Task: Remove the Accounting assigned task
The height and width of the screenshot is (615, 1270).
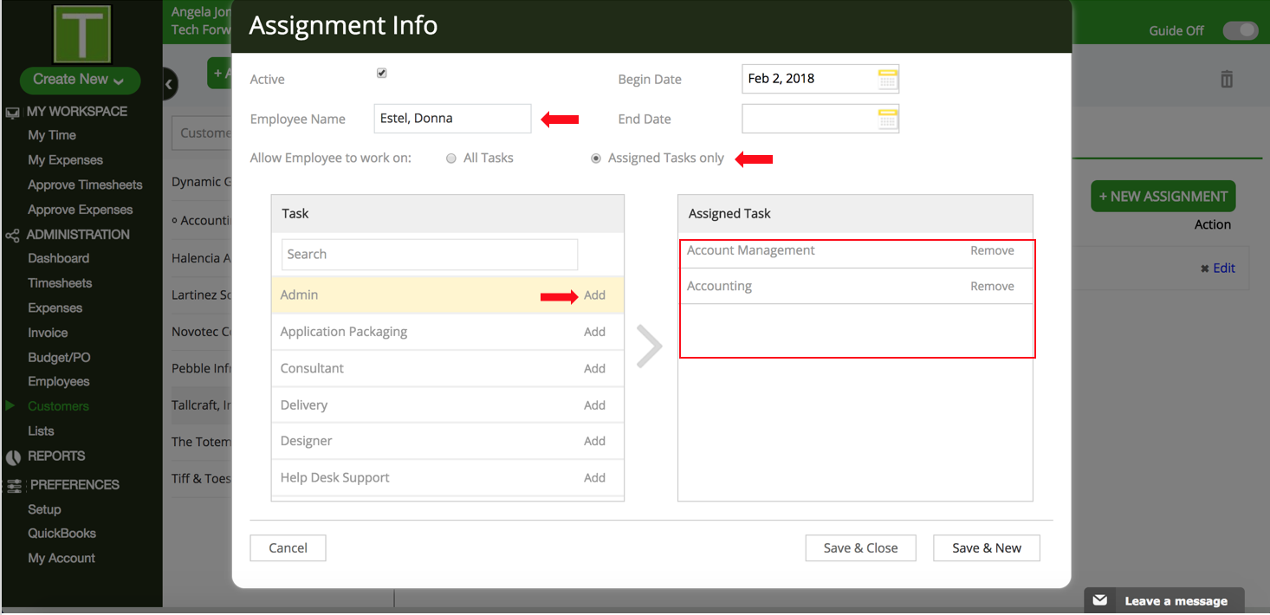Action: click(x=992, y=287)
